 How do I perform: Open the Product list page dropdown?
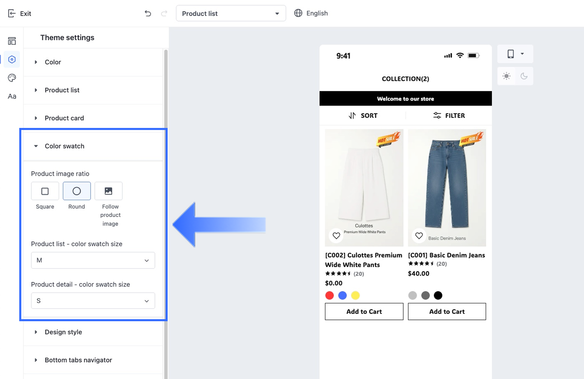[x=231, y=13]
